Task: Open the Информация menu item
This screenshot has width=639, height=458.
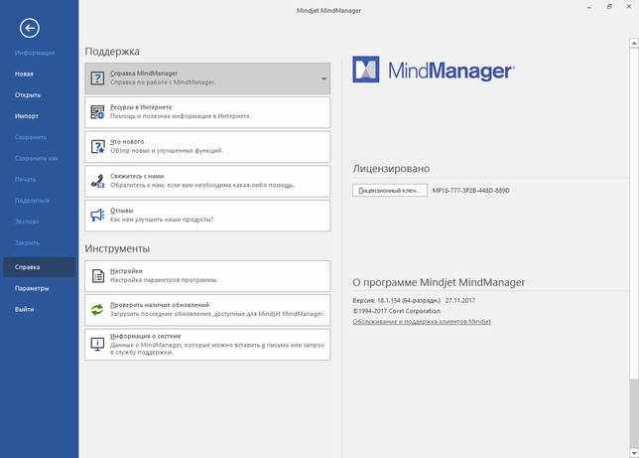Action: pos(35,53)
